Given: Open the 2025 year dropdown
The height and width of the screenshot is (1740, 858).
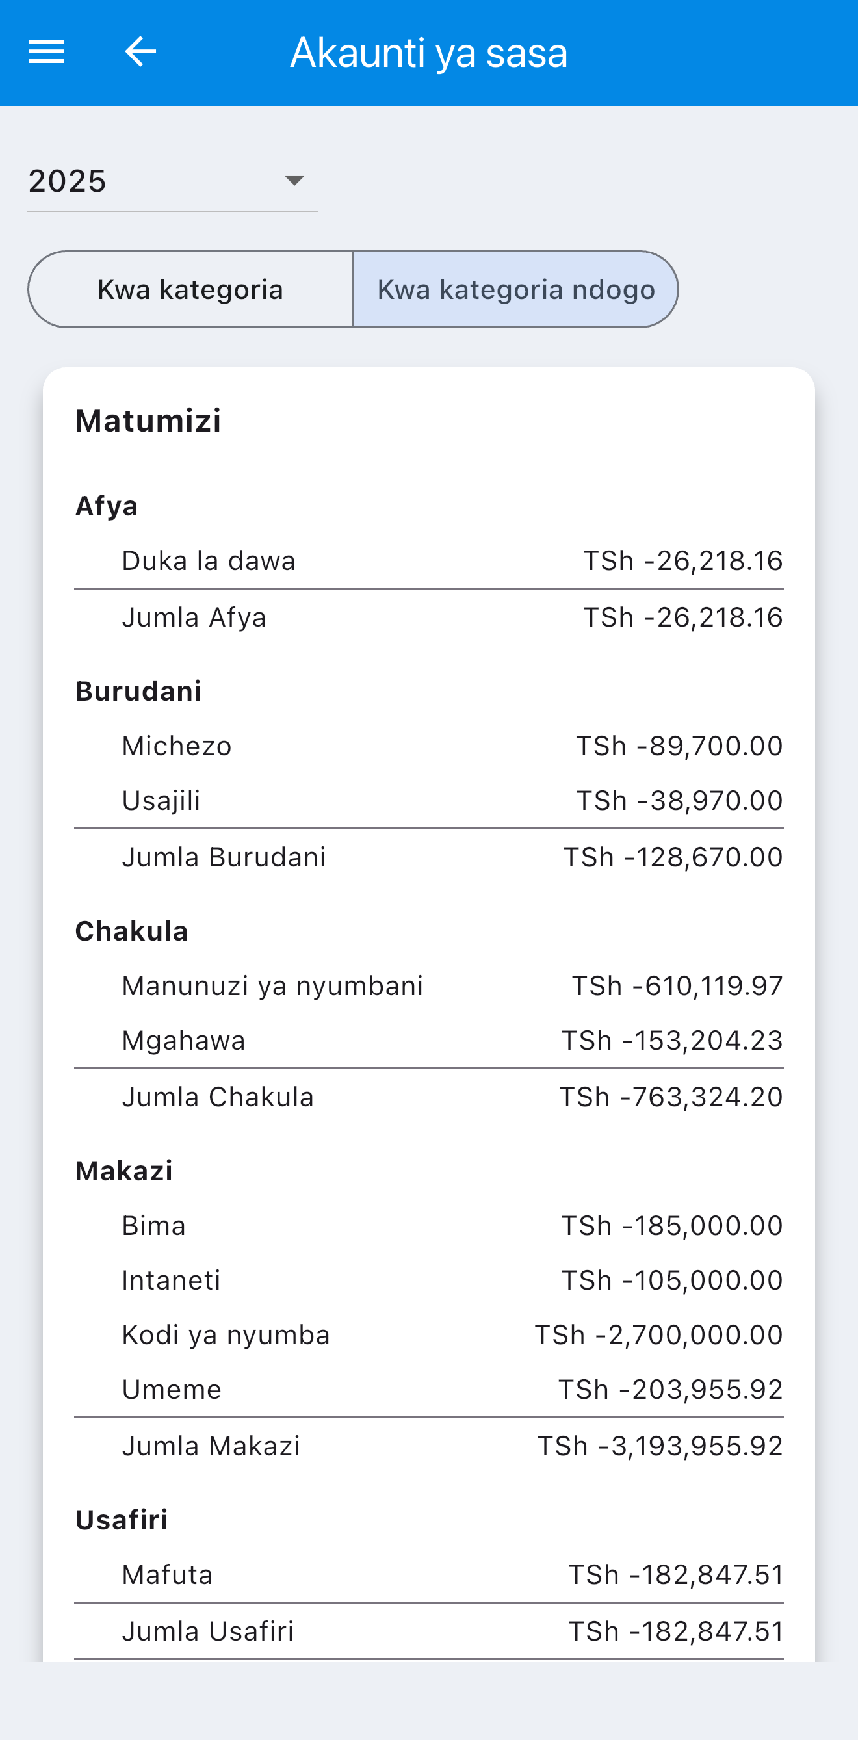Looking at the screenshot, I should click(172, 181).
